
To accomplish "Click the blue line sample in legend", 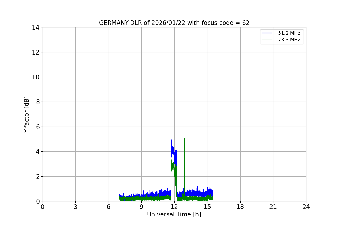I will [267, 33].
